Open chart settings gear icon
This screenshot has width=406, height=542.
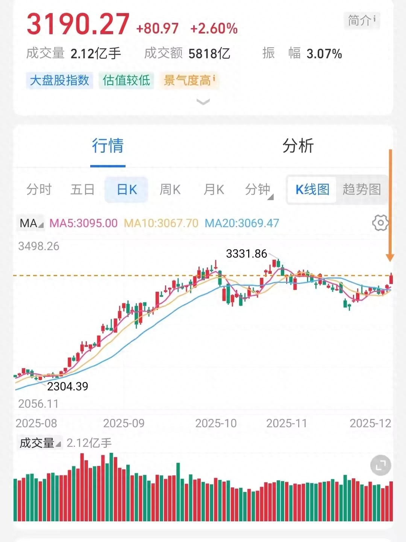380,223
